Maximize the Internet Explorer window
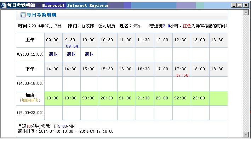This screenshot has height=142, width=251. [x=240, y=5]
